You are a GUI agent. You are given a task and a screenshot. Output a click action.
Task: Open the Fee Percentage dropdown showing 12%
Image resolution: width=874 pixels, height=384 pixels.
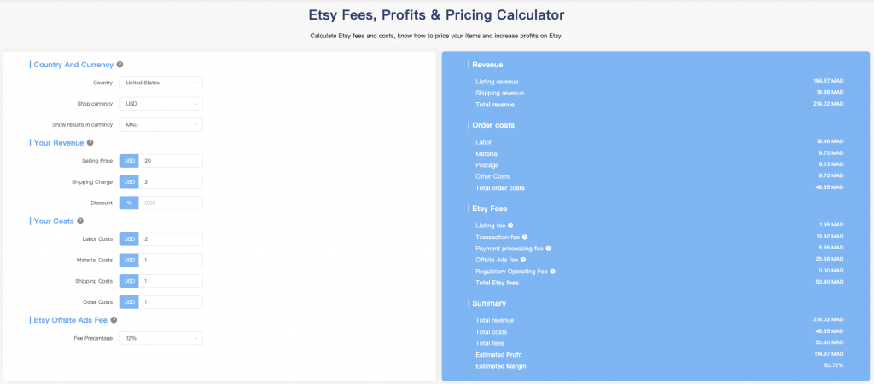tap(161, 338)
